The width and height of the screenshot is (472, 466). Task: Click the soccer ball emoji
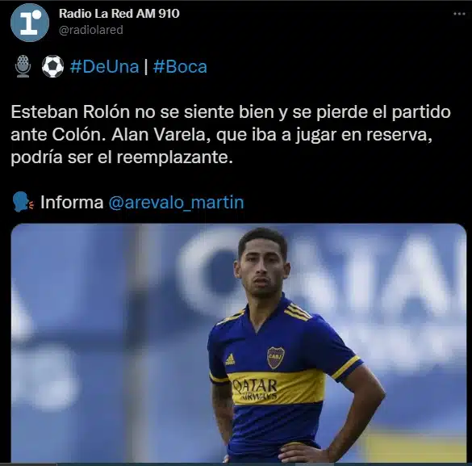52,66
